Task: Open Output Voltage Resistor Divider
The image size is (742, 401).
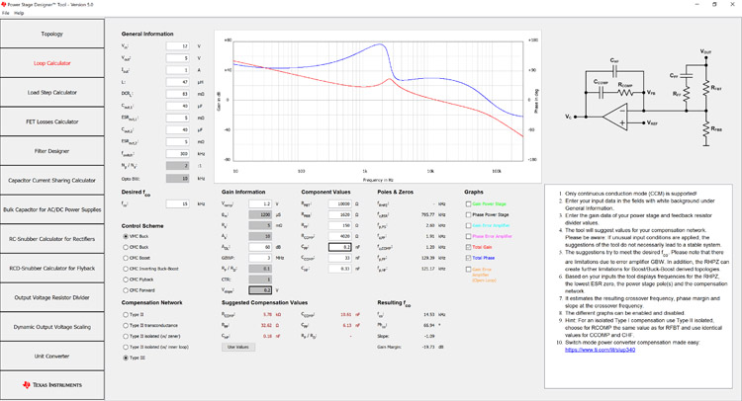Action: 52,297
